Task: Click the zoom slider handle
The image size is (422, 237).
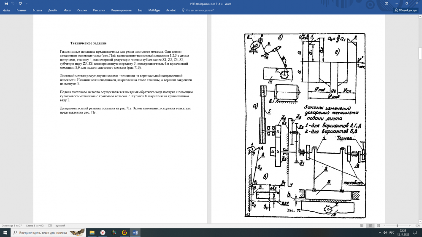Action: click(397, 225)
